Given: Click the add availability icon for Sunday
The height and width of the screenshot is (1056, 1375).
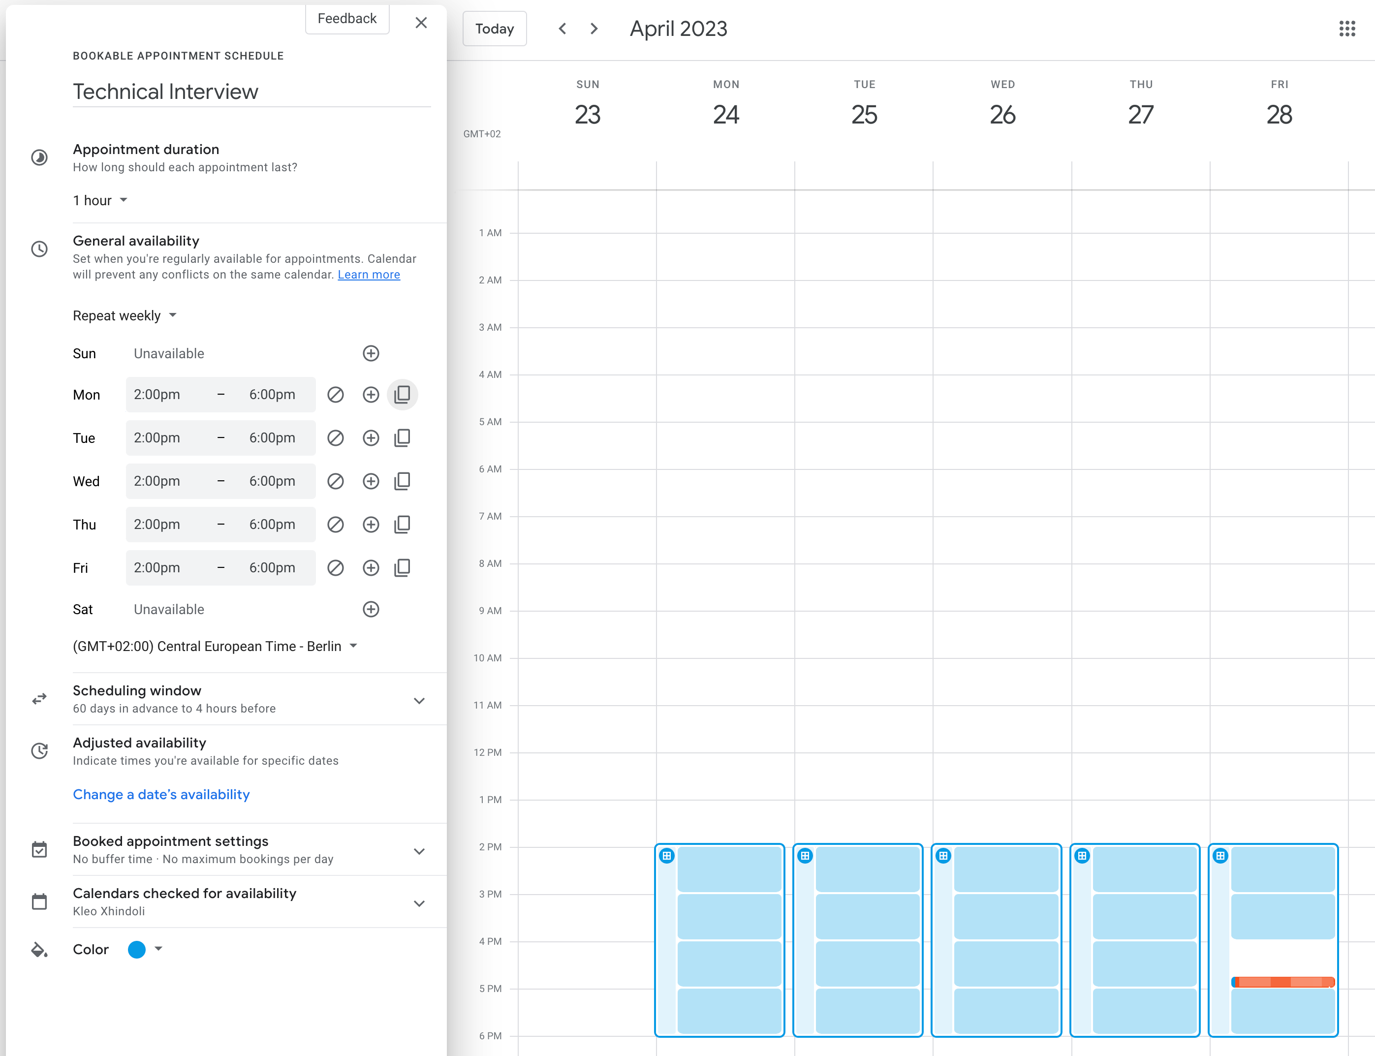Looking at the screenshot, I should coord(371,353).
